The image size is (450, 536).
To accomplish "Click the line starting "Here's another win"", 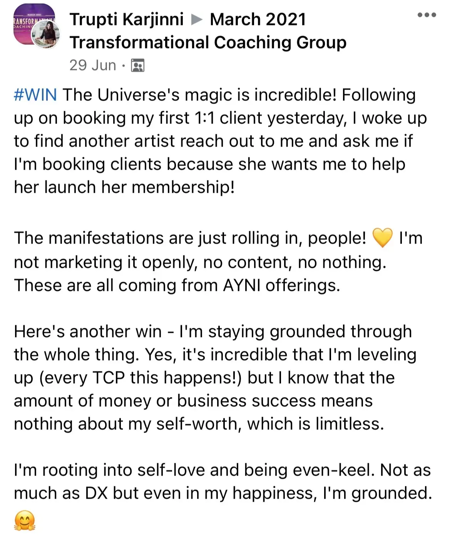I will click(x=212, y=332).
